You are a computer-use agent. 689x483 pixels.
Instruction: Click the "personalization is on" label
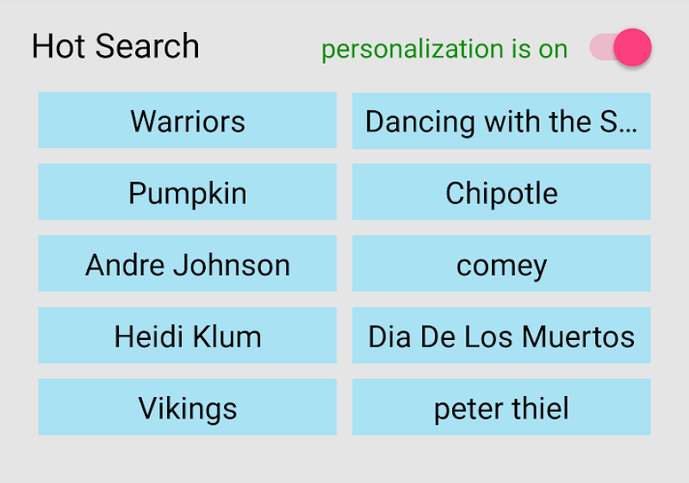point(445,48)
